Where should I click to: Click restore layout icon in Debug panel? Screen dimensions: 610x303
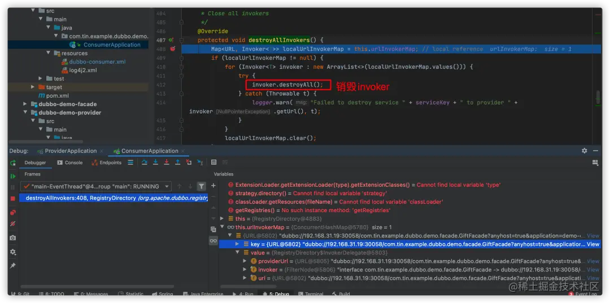pyautogui.click(x=595, y=163)
